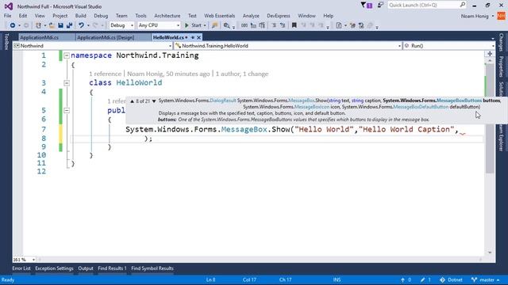Click the send feedback icon in title bar

380,5
